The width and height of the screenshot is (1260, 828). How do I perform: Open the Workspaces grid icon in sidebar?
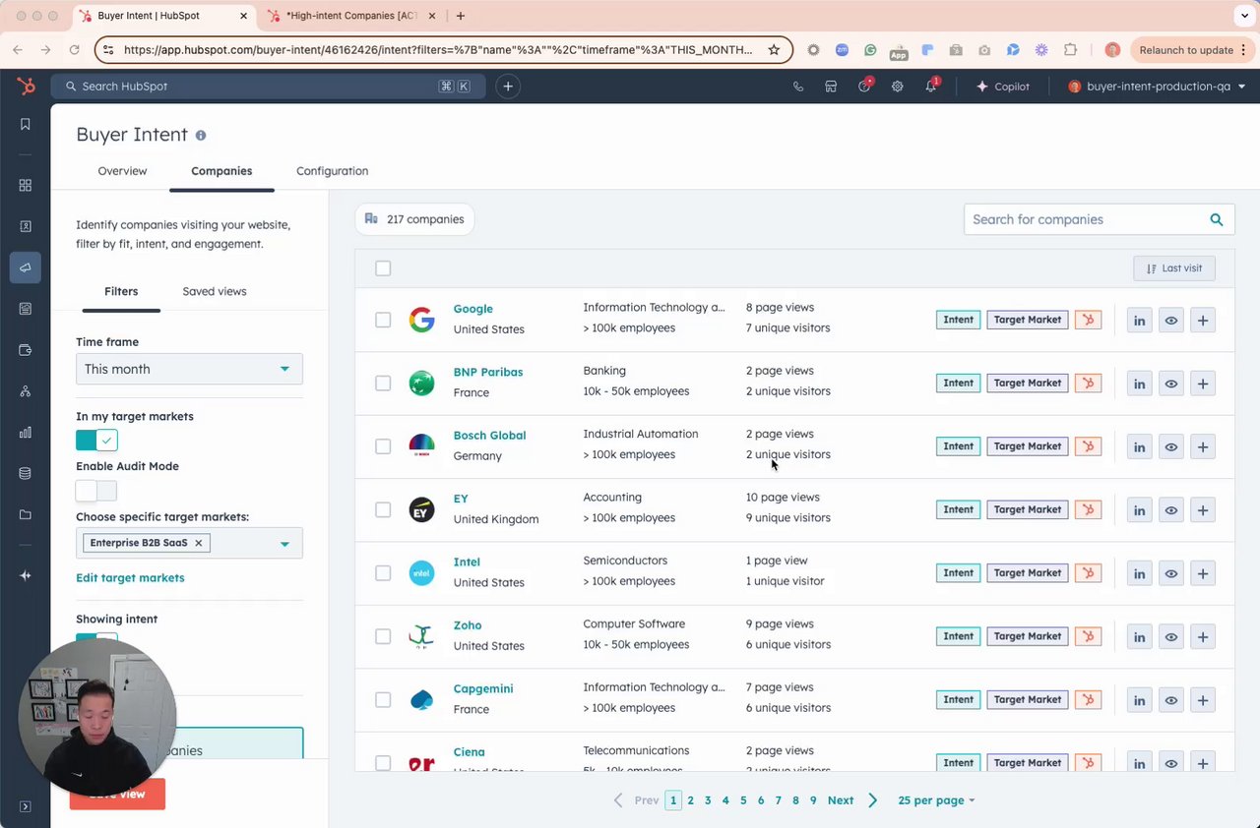tap(26, 185)
